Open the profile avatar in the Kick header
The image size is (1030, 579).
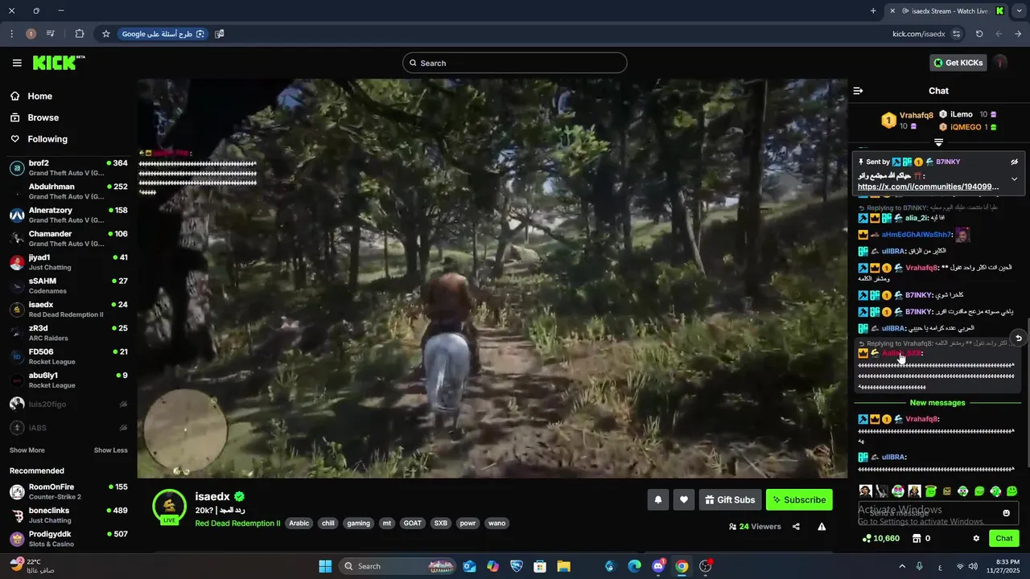pyautogui.click(x=1000, y=63)
